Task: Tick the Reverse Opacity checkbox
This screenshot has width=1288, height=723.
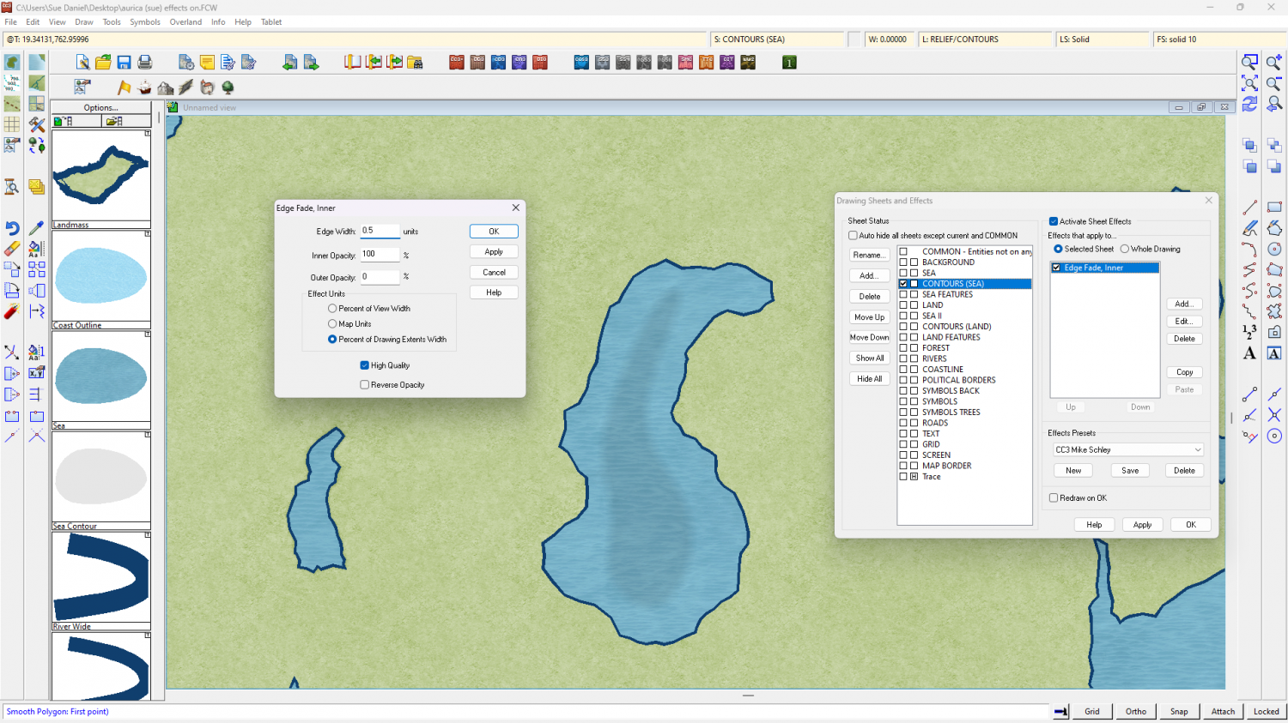Action: [365, 385]
